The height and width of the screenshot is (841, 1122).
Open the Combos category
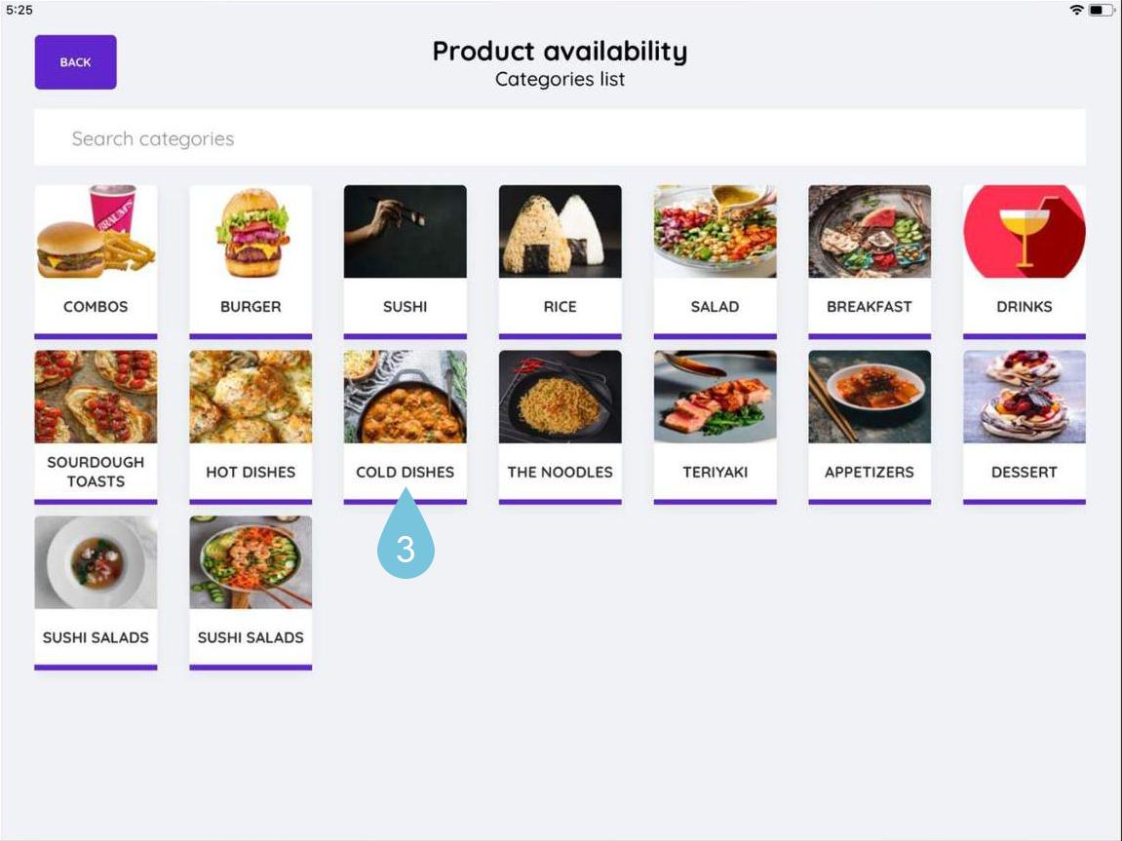(x=96, y=261)
